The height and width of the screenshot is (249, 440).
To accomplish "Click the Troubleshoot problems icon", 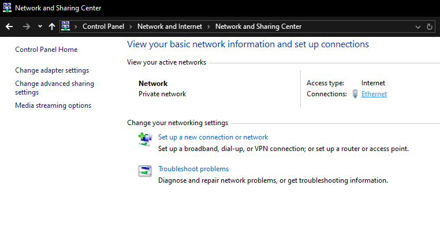I will 145,171.
